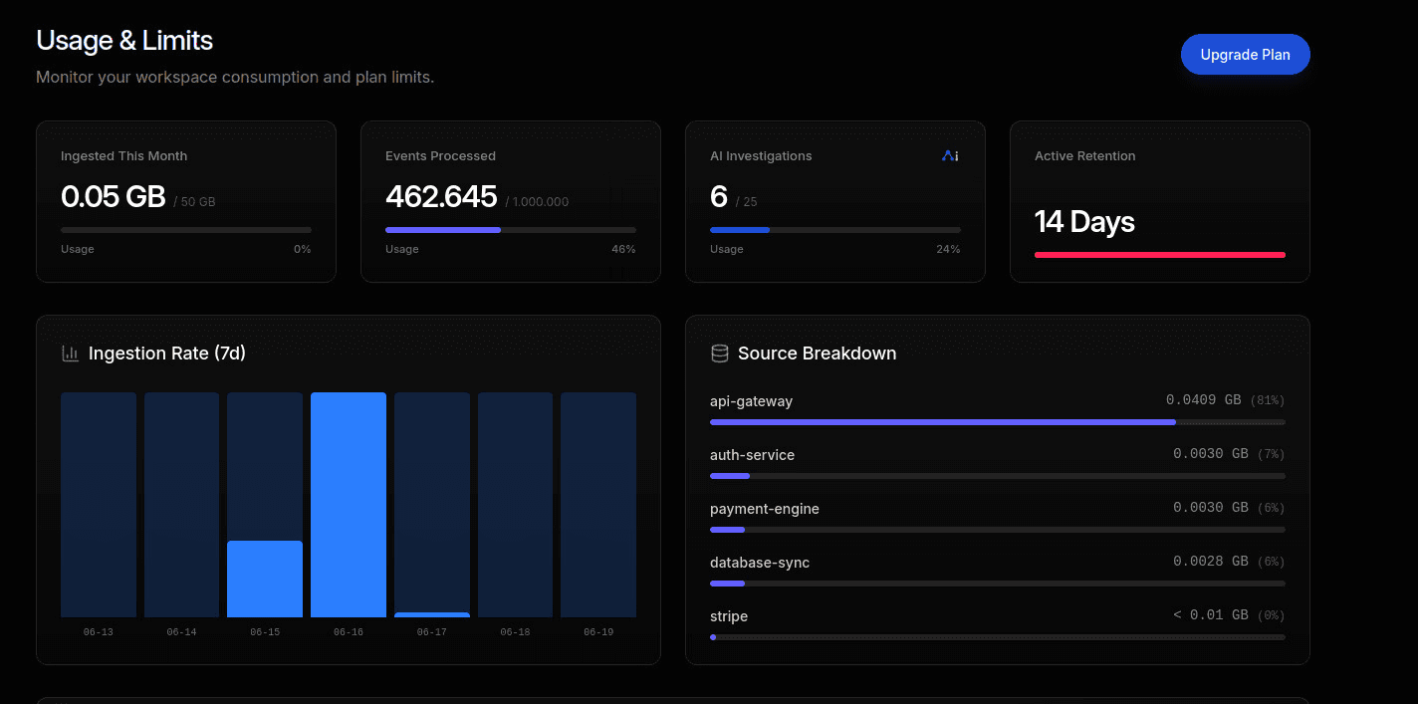Click the database-sync source usage bar

pos(998,584)
